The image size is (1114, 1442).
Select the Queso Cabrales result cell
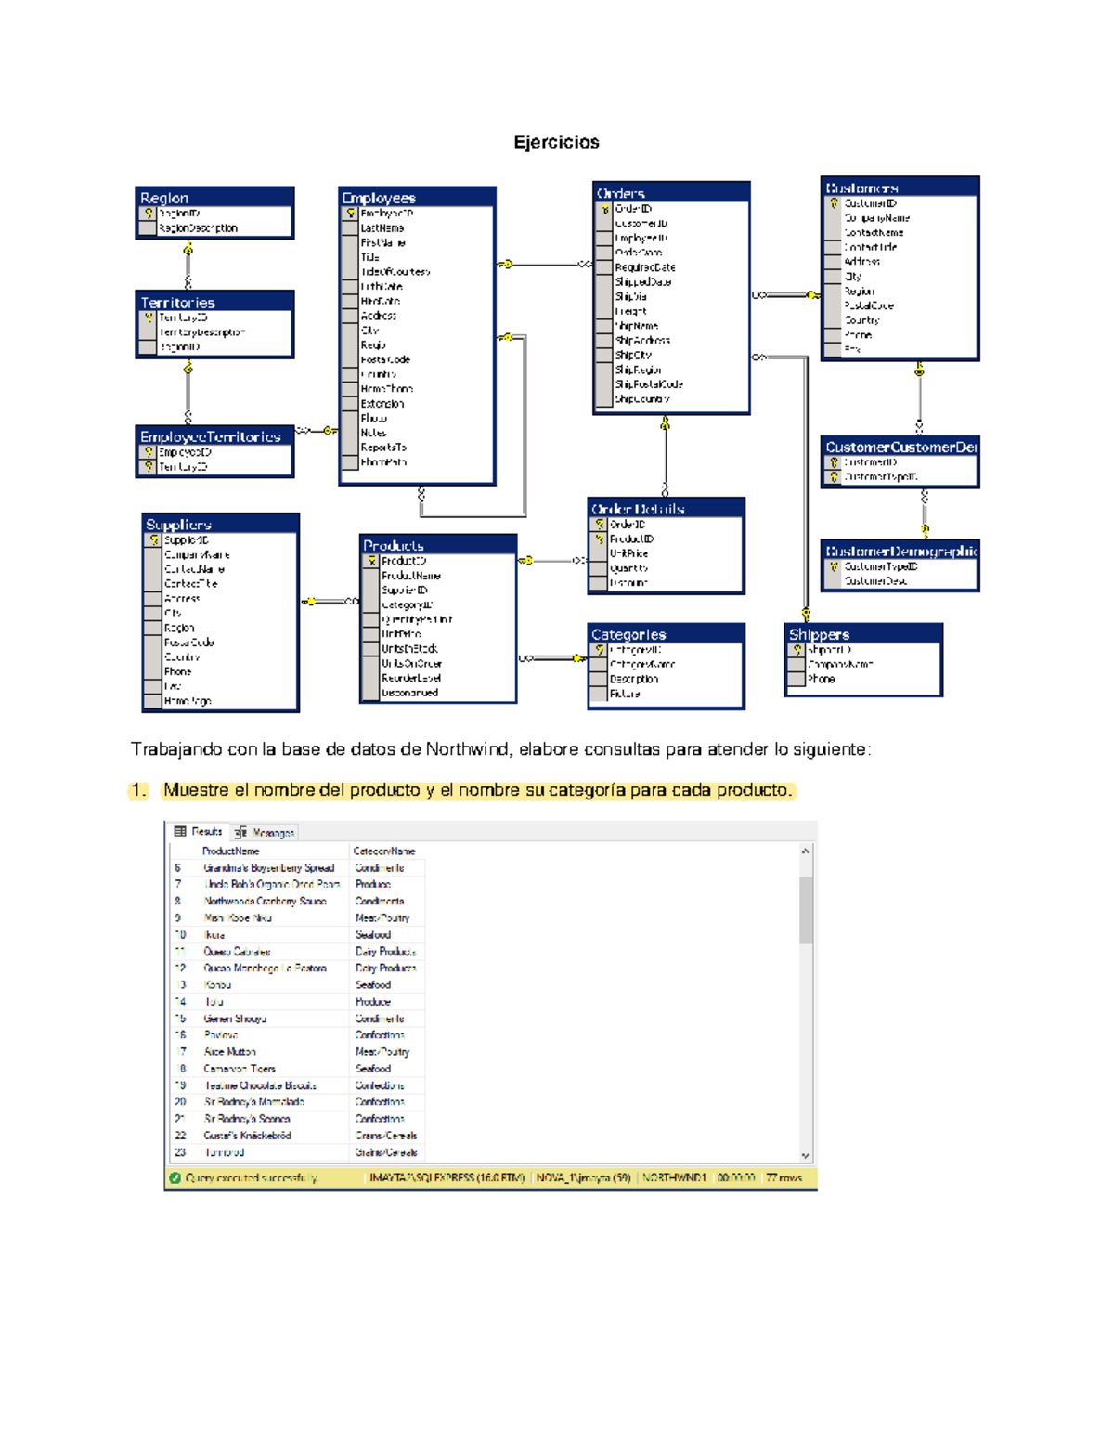click(238, 952)
